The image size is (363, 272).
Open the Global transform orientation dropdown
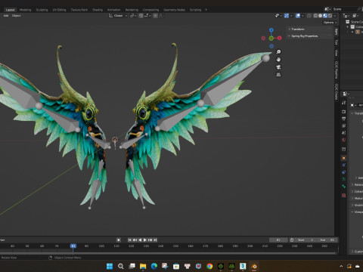[x=118, y=16]
